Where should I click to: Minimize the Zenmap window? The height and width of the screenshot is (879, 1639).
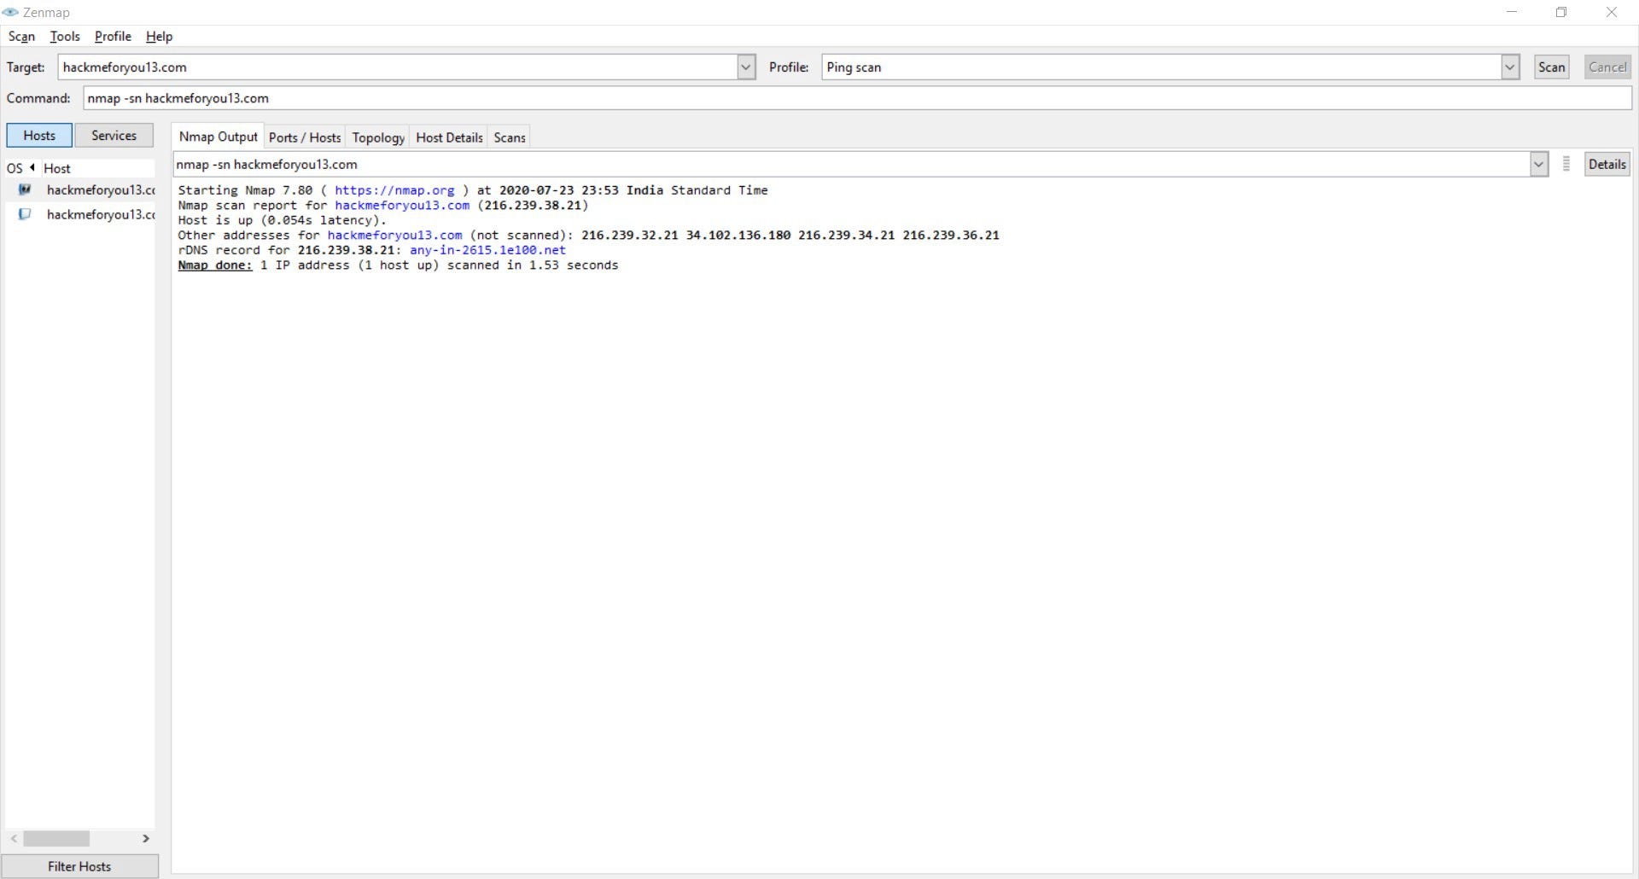1513,12
